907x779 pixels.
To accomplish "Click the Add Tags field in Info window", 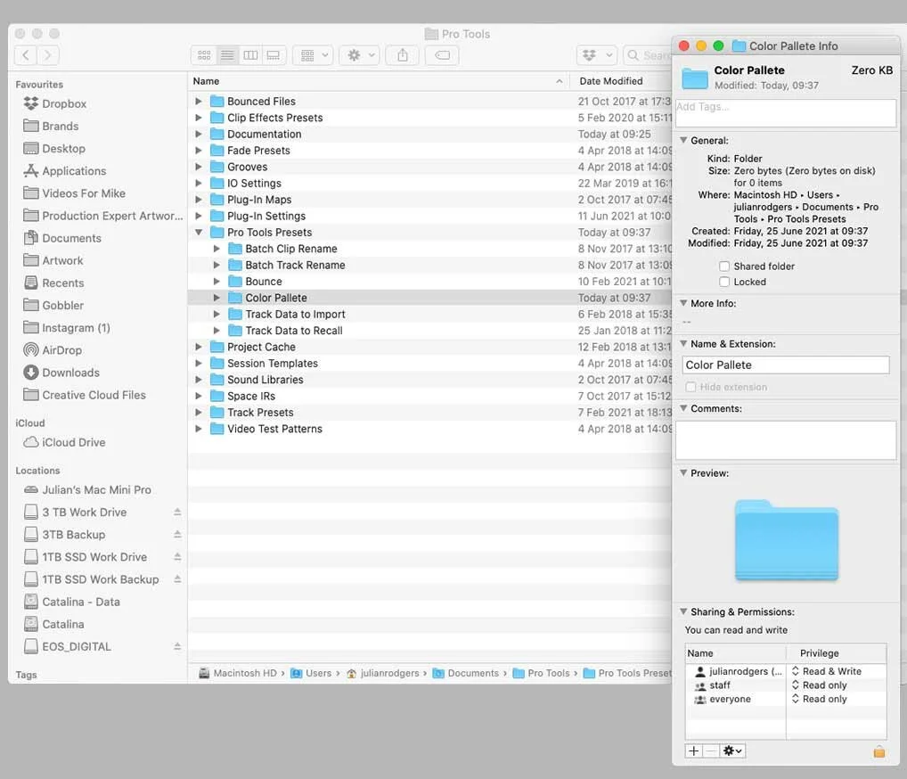I will 786,113.
